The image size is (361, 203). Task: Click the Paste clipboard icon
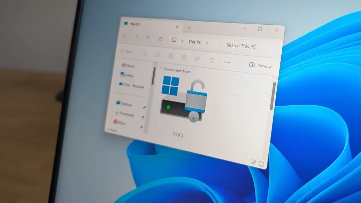(170, 56)
